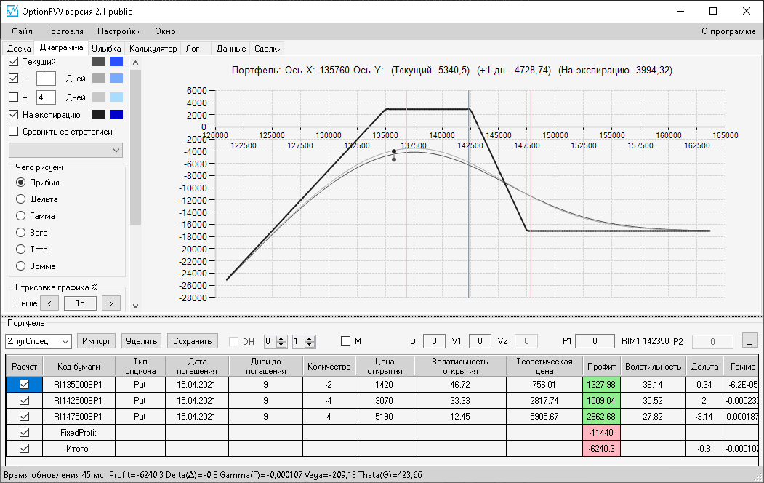This screenshot has width=764, height=483.
Task: Select the Тета radio button
Action: pyautogui.click(x=20, y=249)
